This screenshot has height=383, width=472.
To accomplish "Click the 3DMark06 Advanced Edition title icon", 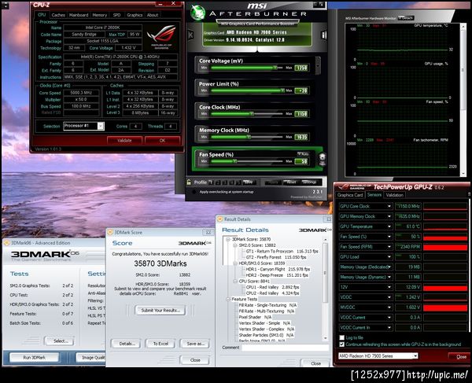I will [6, 243].
